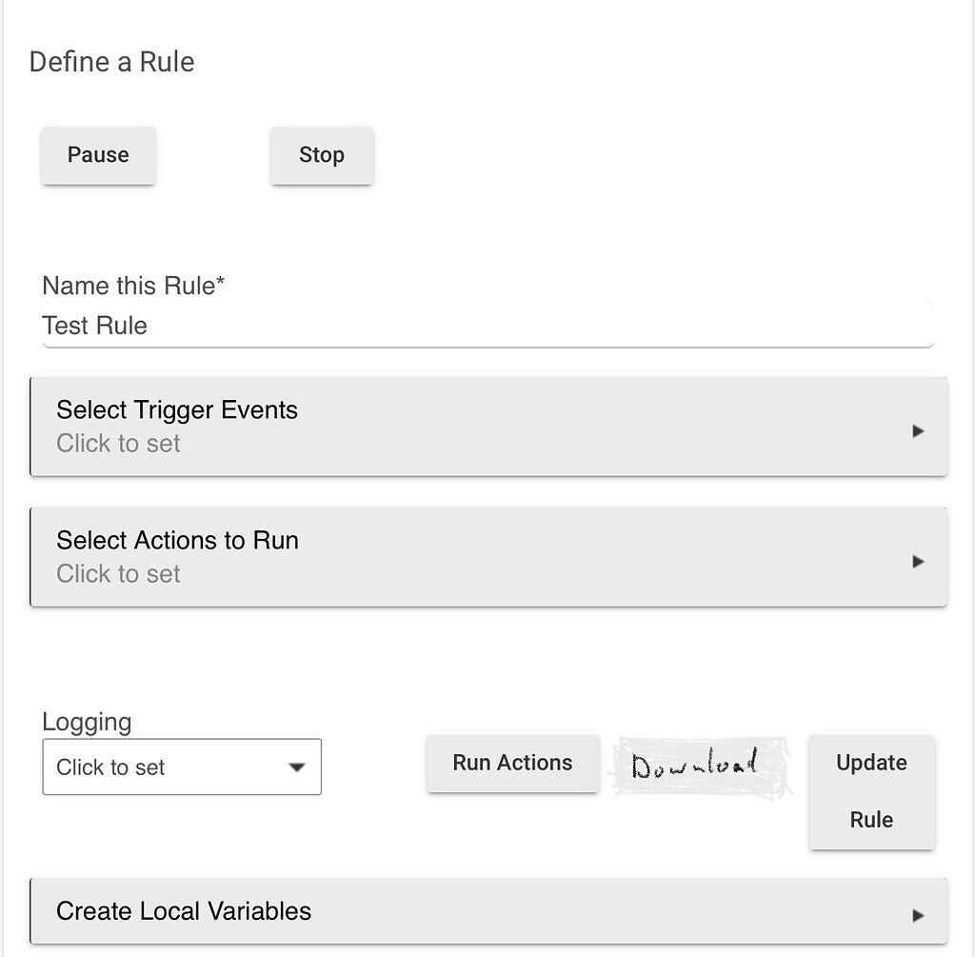
Task: Open the Logging selector
Action: pos(181,767)
